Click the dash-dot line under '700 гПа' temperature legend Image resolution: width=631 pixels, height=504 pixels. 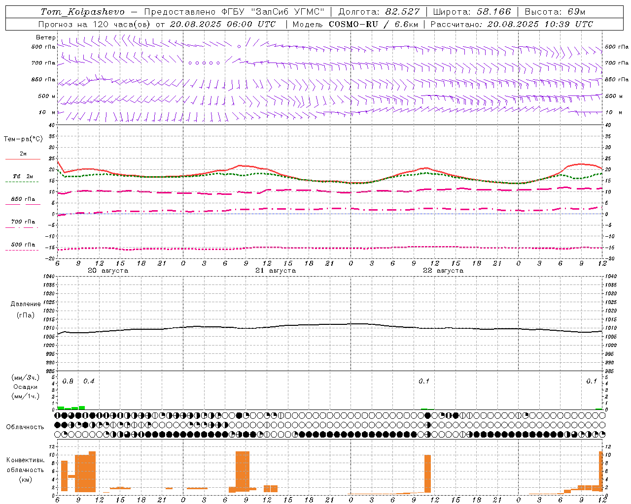pyautogui.click(x=23, y=227)
